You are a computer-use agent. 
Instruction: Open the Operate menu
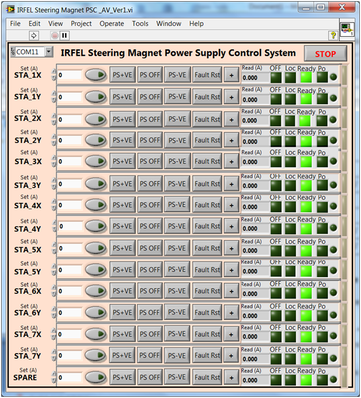(x=112, y=24)
